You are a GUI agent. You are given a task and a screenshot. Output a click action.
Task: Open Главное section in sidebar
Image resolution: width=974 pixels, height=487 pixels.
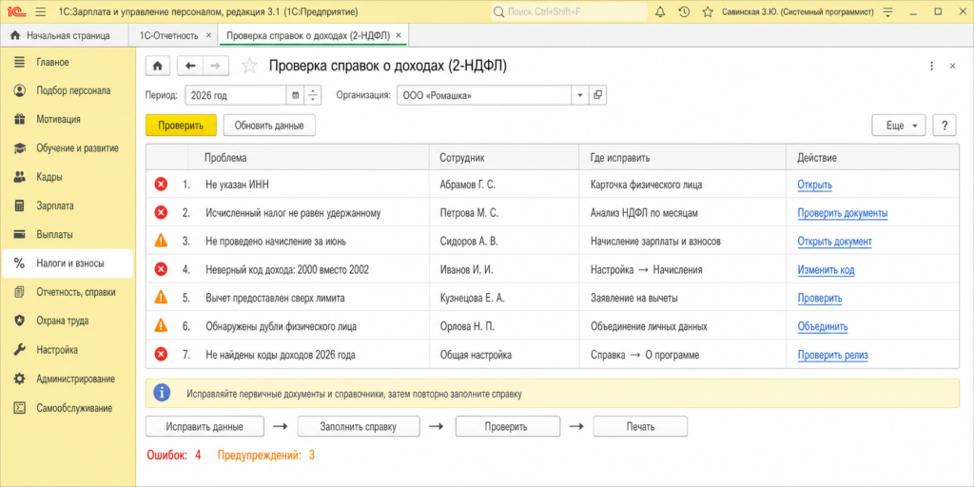click(68, 62)
